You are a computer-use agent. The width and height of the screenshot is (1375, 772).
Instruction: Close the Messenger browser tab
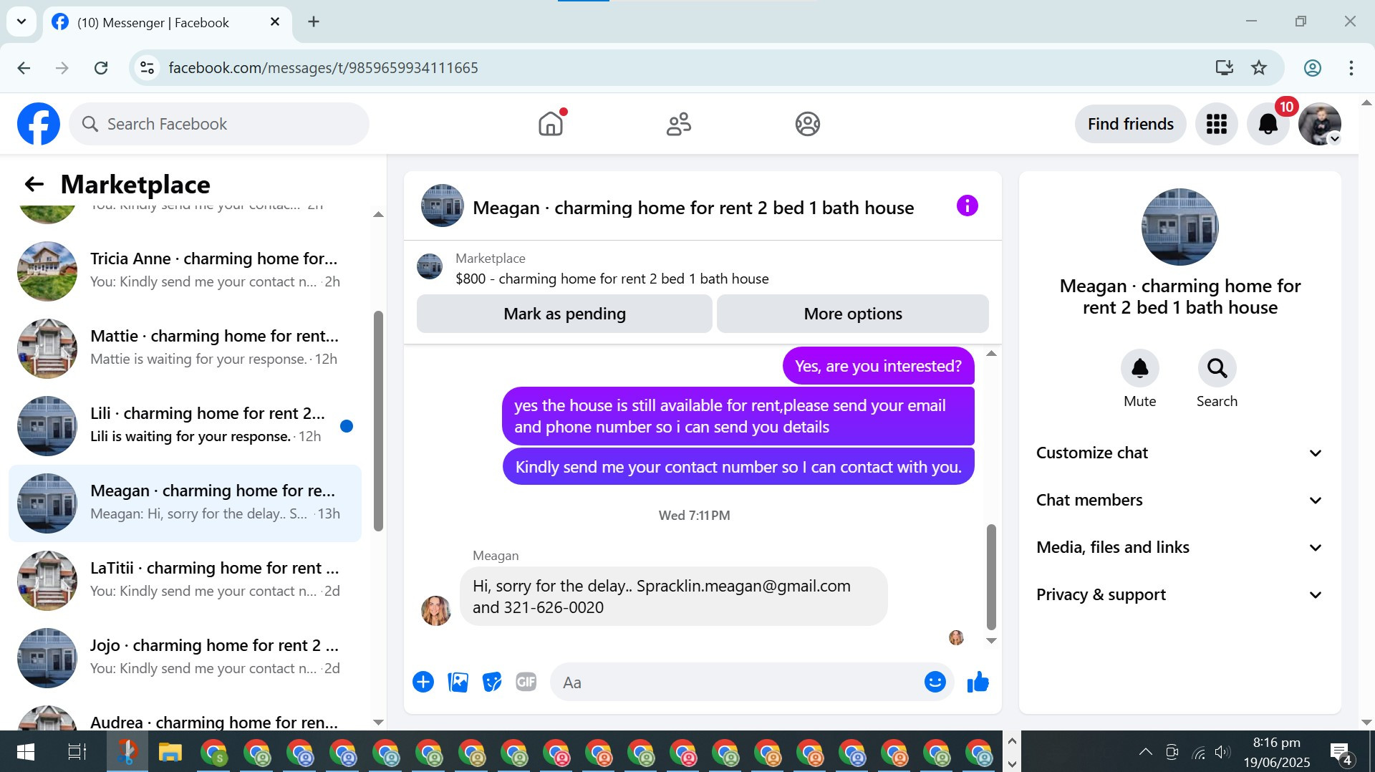tap(275, 22)
